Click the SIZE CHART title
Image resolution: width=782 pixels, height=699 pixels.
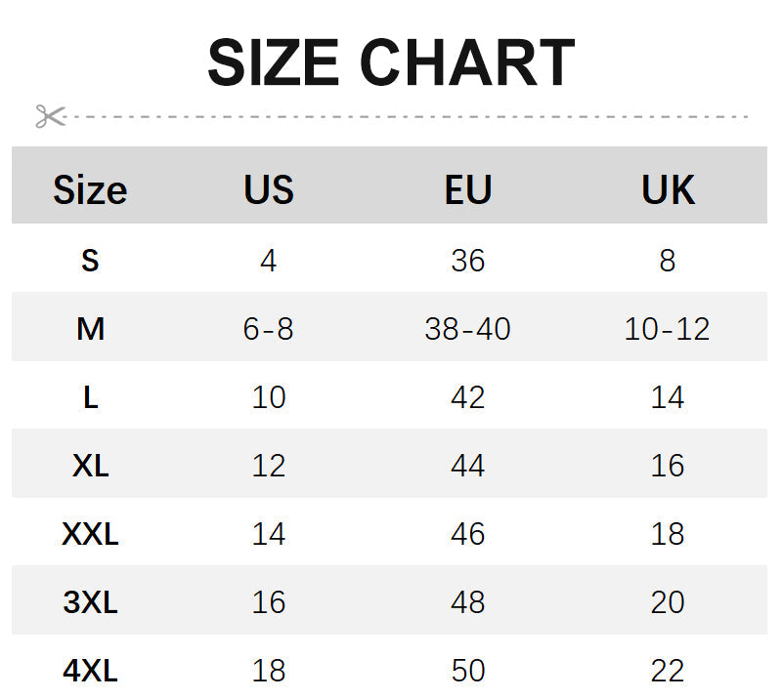391,62
